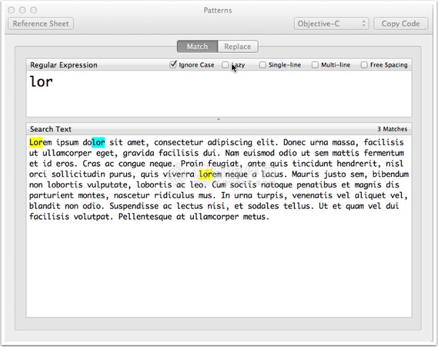Viewport: 438px width, 347px height.
Task: Click the cyan highlighted 'lor' in dolor
Action: pyautogui.click(x=98, y=143)
